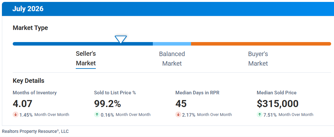This screenshot has width=334, height=137.
Task: Click the red down arrow under Median Days in RPR
Action: [x=178, y=115]
